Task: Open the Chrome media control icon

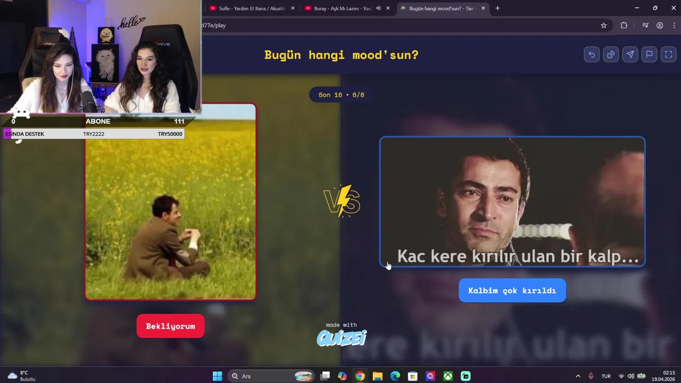Action: click(x=645, y=26)
